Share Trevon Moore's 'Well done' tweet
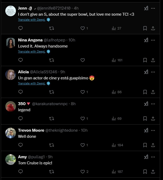The image size is (163, 180). pyautogui.click(x=153, y=145)
